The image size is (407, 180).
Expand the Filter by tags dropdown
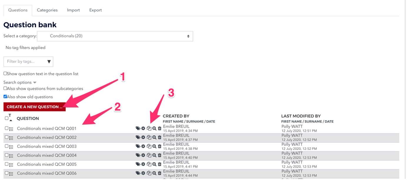(x=28, y=62)
